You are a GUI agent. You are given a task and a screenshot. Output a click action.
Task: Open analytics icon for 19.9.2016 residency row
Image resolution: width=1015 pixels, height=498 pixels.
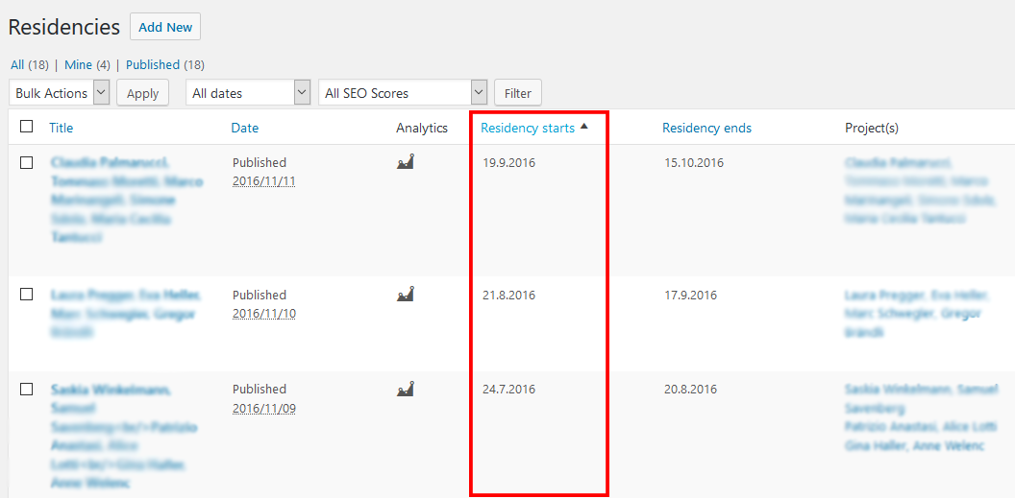406,162
